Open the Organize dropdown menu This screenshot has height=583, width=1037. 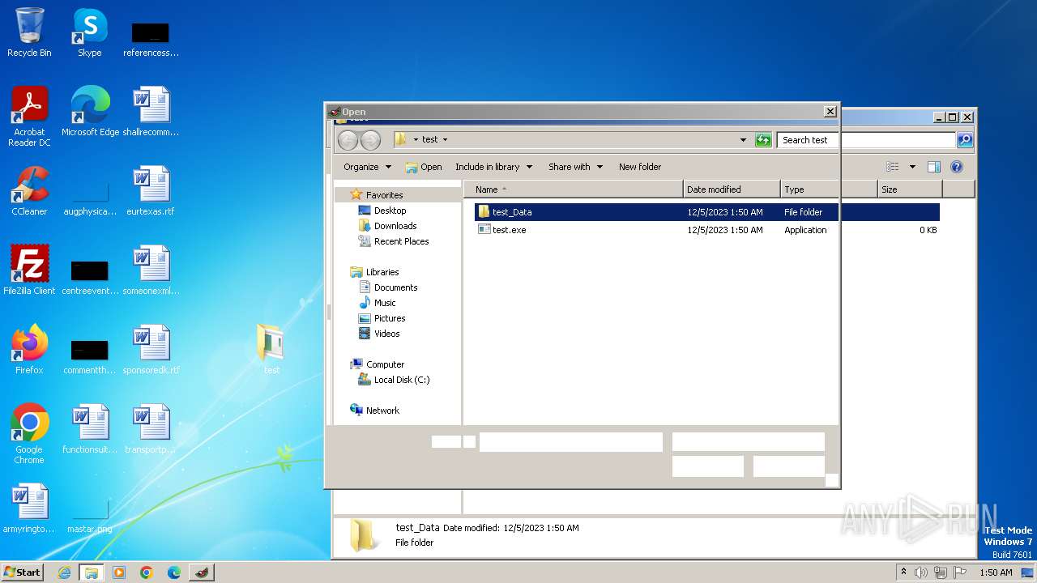click(367, 167)
